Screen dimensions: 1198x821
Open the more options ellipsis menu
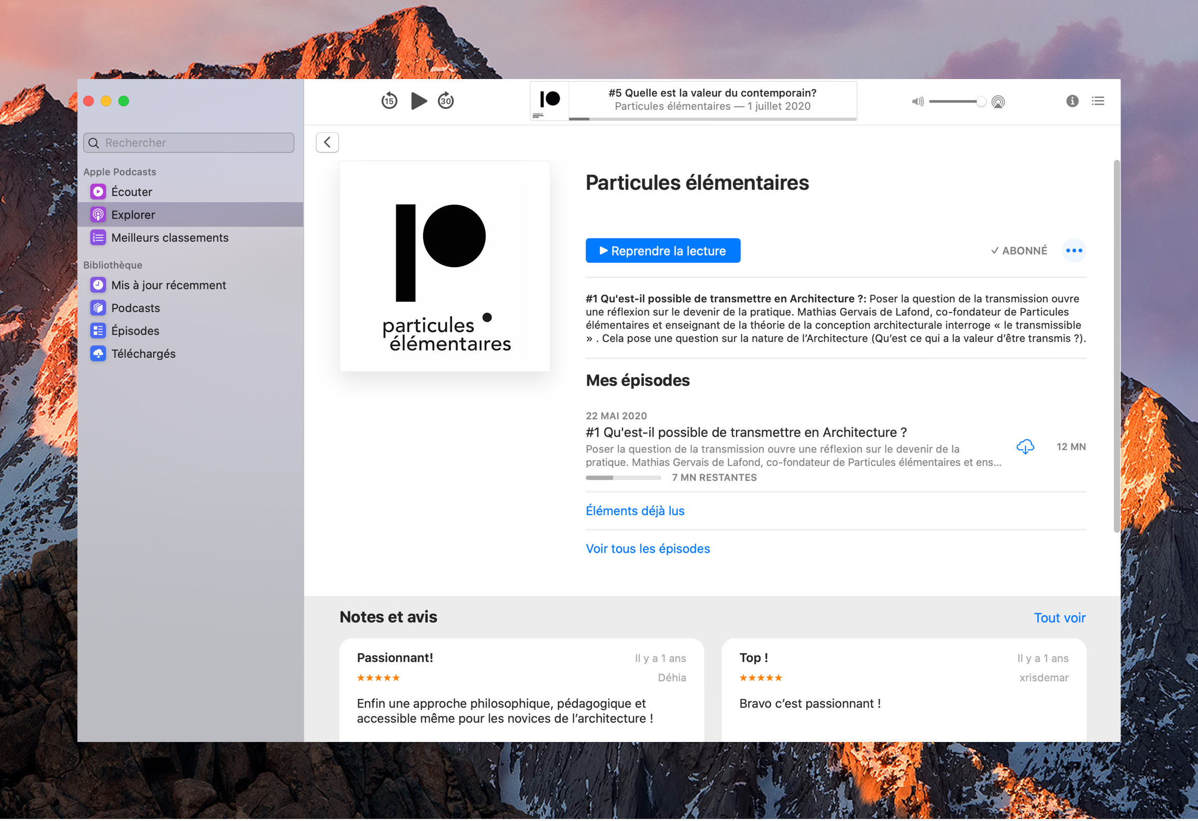[1074, 251]
